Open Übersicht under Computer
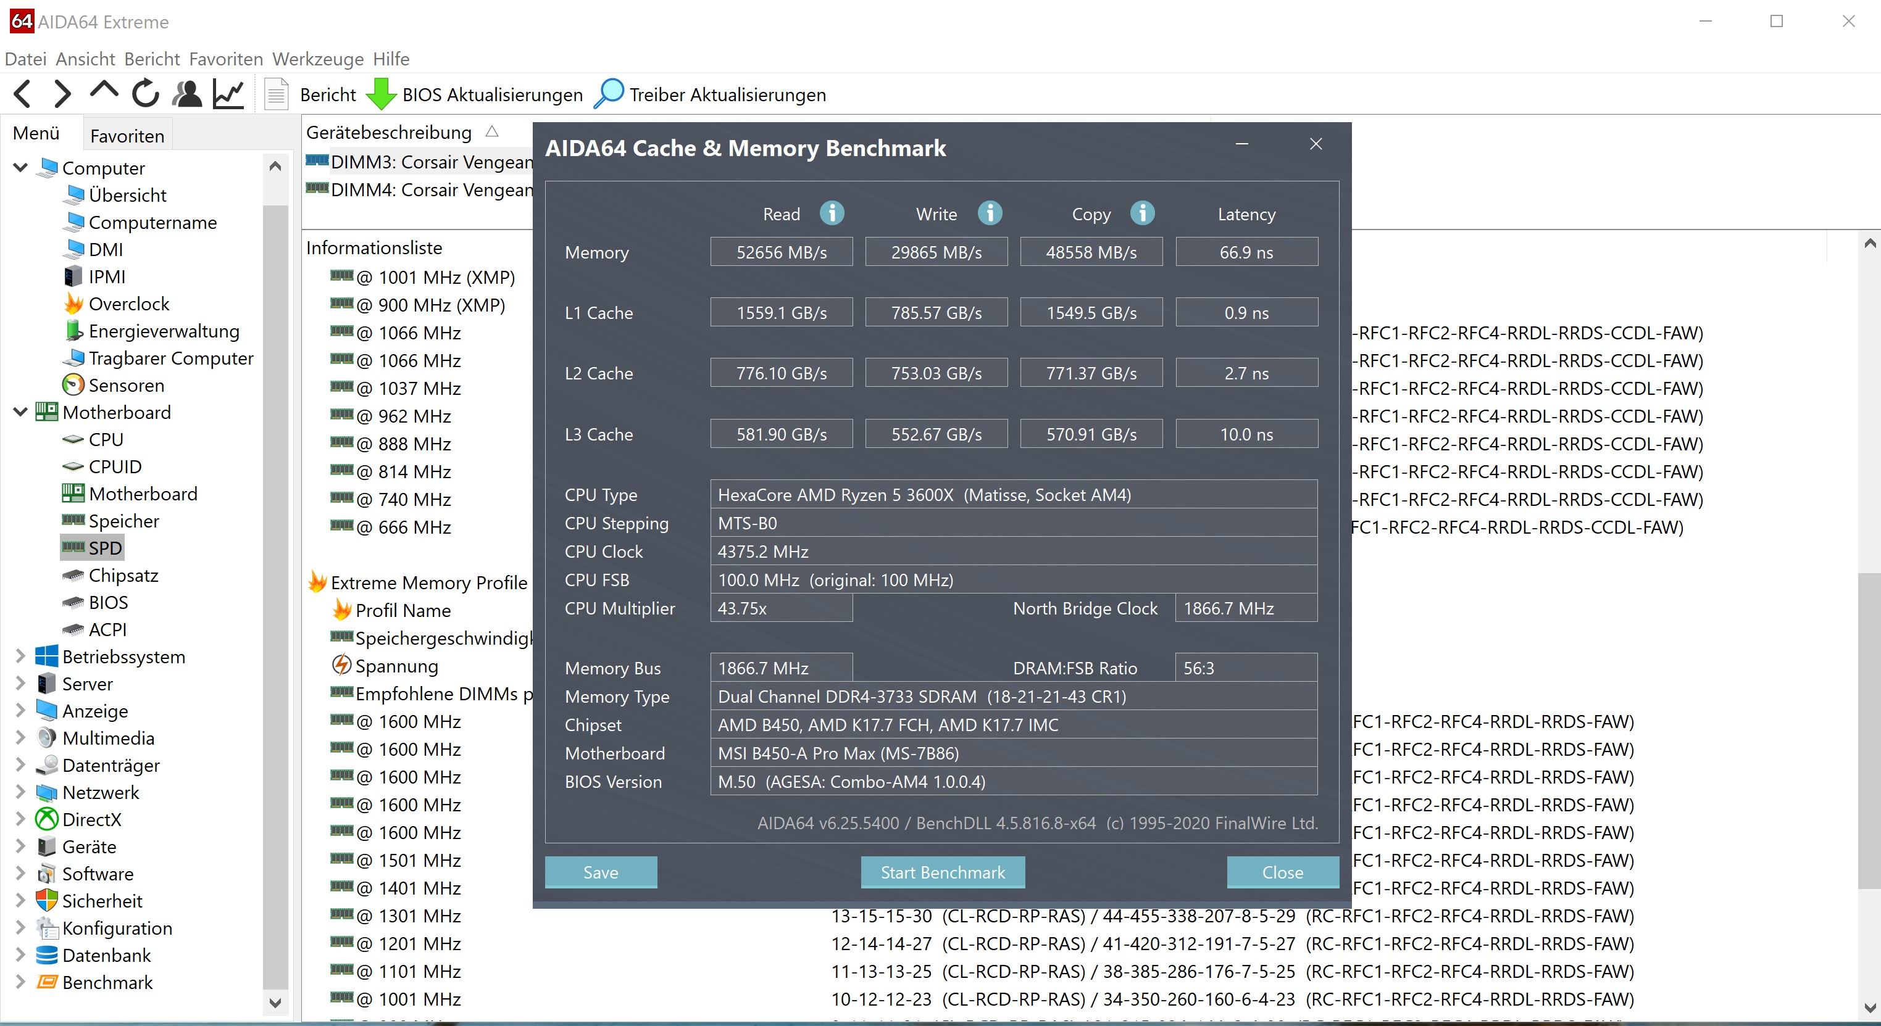The image size is (1881, 1026). click(115, 195)
